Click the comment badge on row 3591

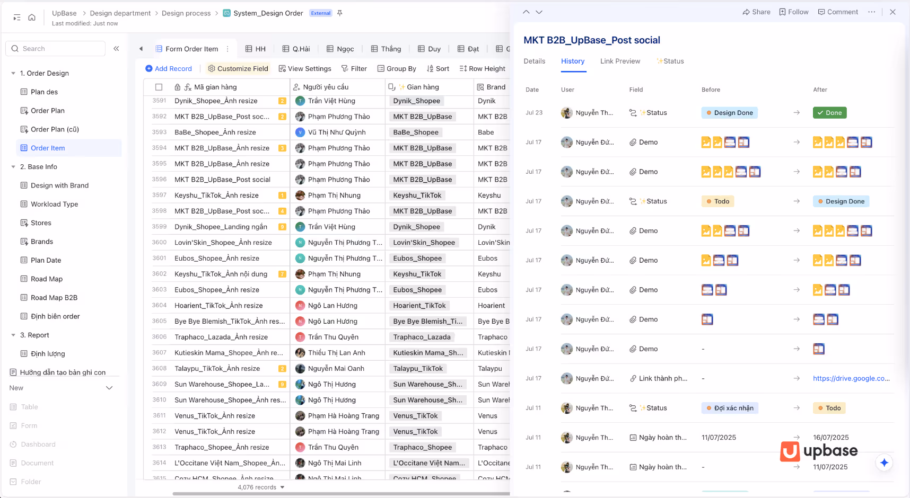pos(282,101)
